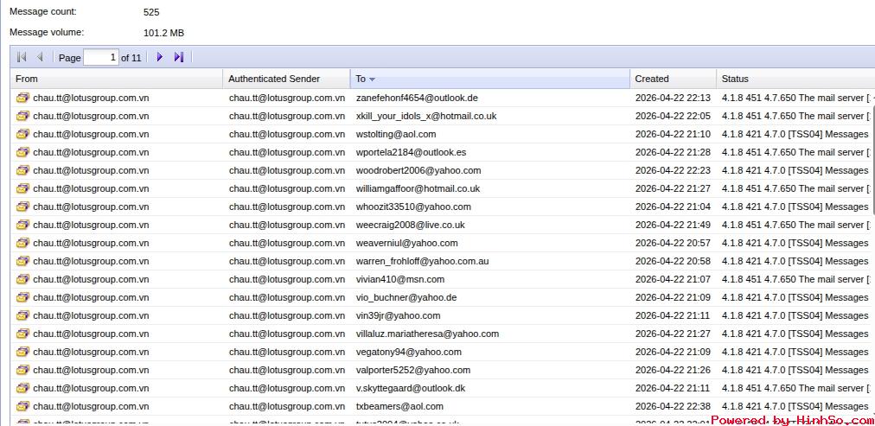875x426 pixels.
Task: Click envelope icon for wstolting@aol.com row
Action: pos(22,134)
